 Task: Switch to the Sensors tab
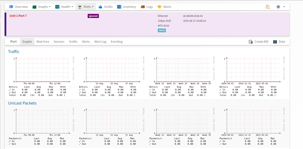tap(59, 42)
